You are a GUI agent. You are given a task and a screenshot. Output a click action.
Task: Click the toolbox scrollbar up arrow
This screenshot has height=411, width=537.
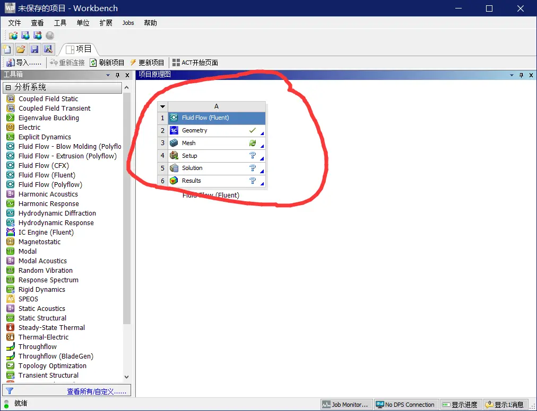pyautogui.click(x=127, y=87)
